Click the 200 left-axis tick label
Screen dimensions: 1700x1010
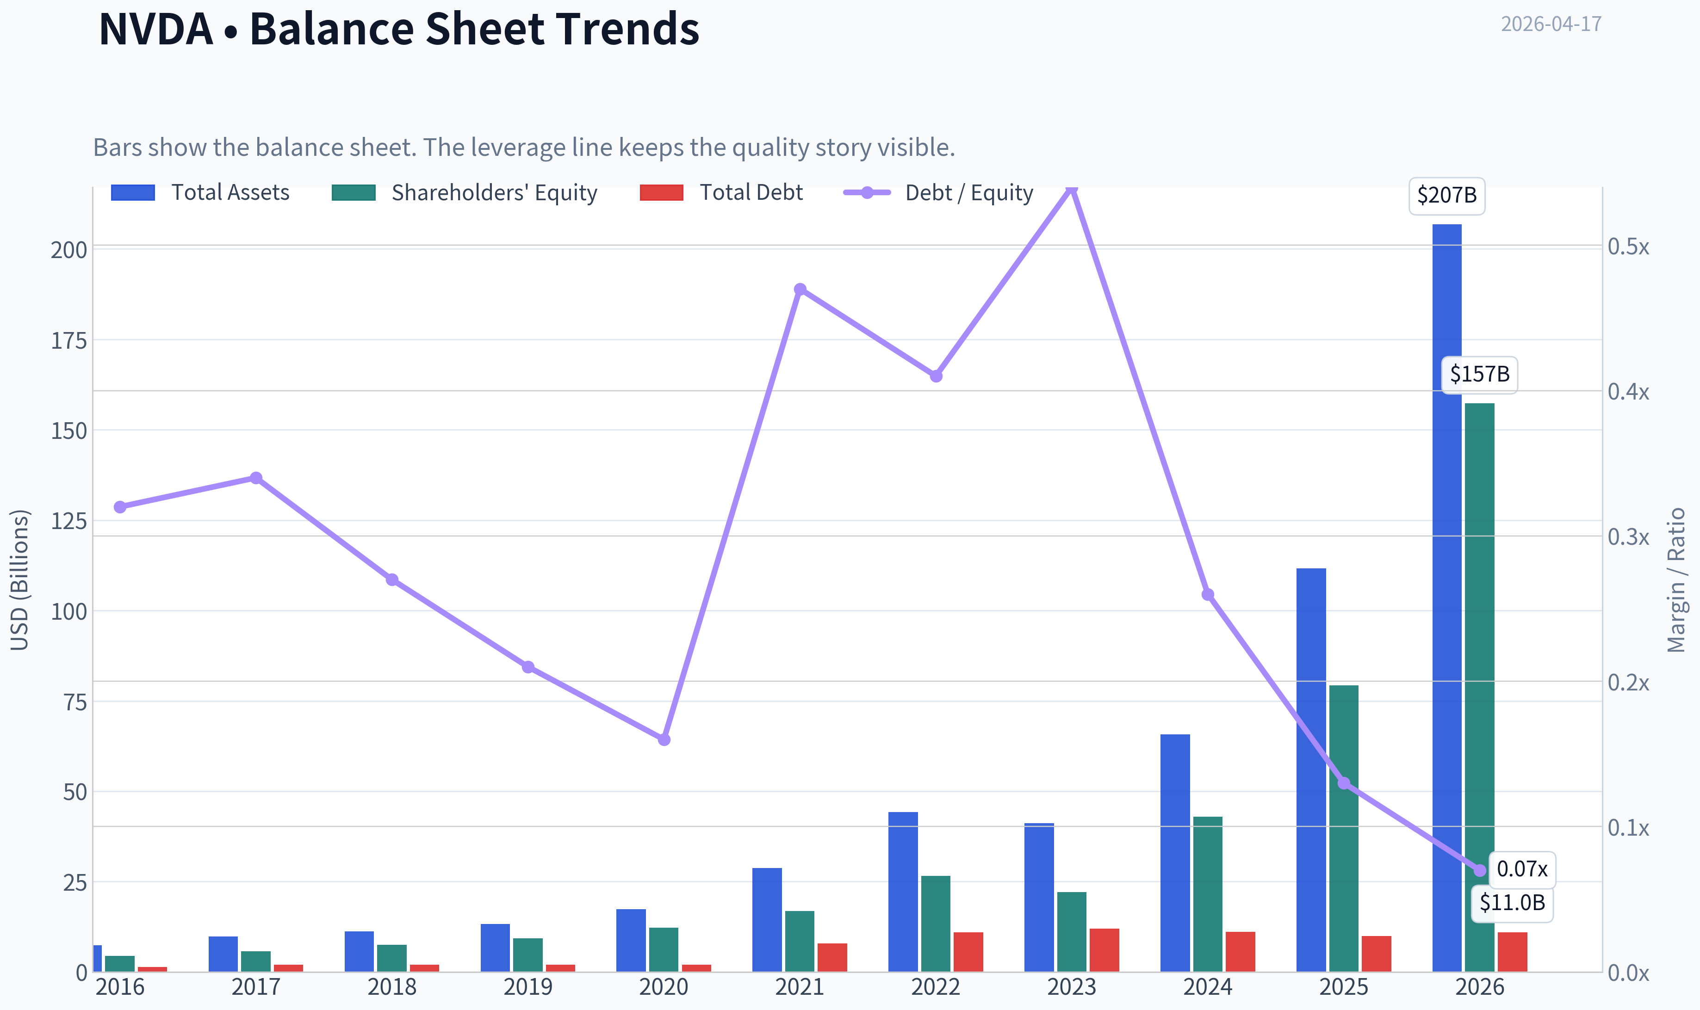point(69,250)
